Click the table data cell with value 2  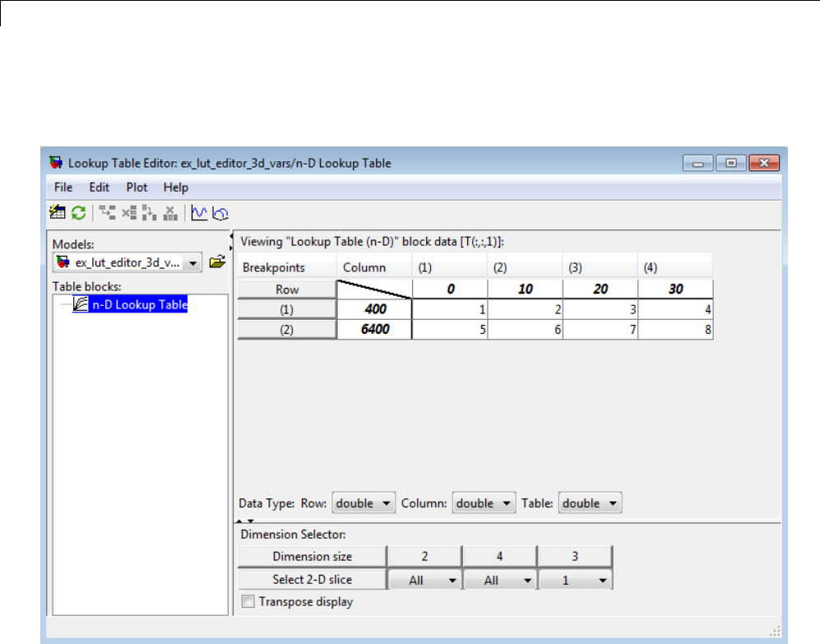coord(525,309)
